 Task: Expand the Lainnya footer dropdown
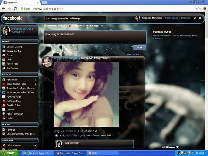tap(158, 38)
